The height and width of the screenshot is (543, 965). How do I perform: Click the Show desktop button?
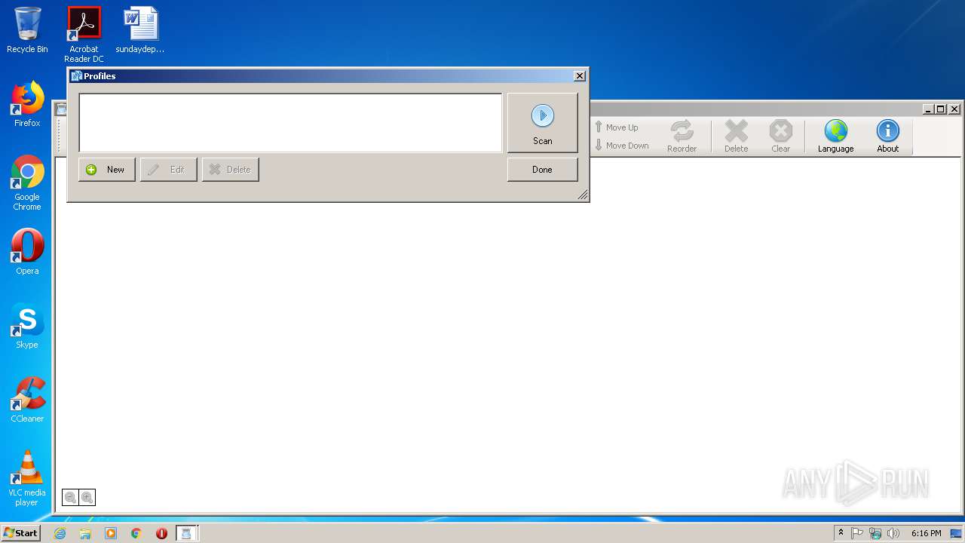point(957,533)
